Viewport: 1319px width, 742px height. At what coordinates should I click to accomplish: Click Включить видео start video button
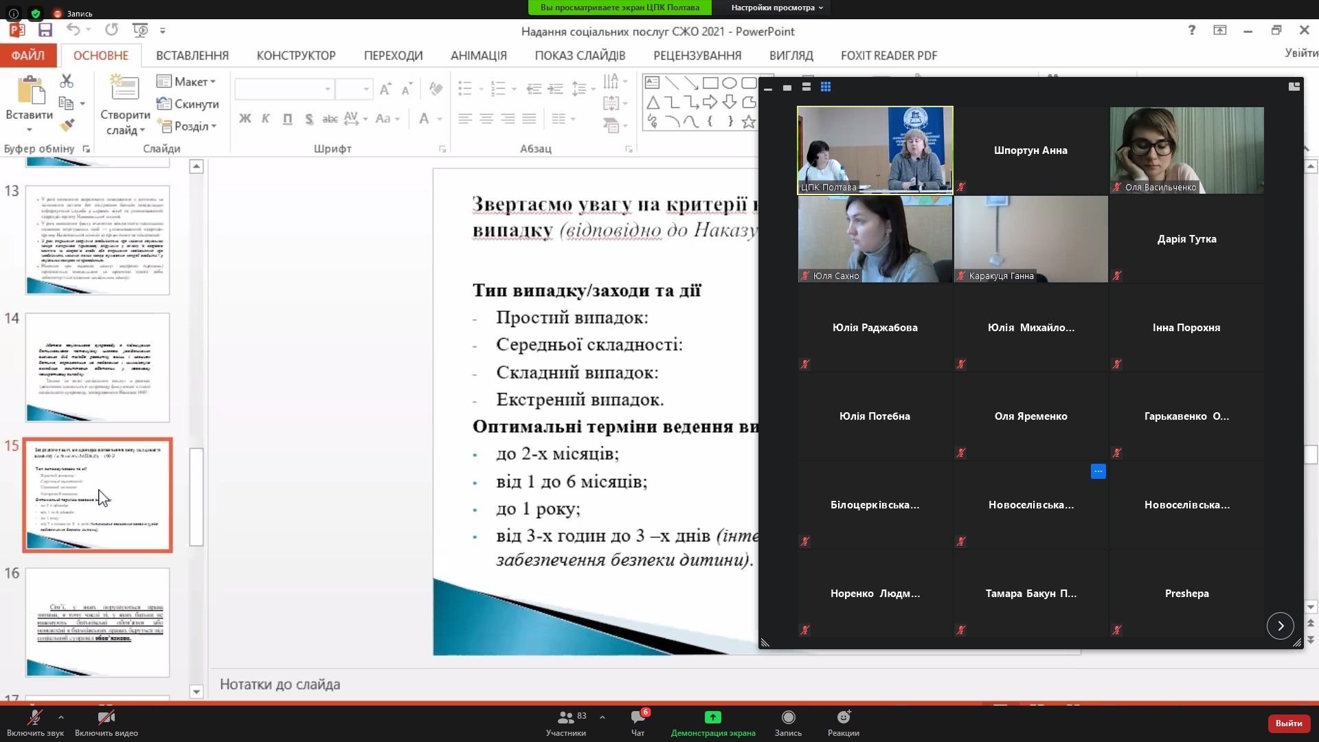(x=106, y=723)
